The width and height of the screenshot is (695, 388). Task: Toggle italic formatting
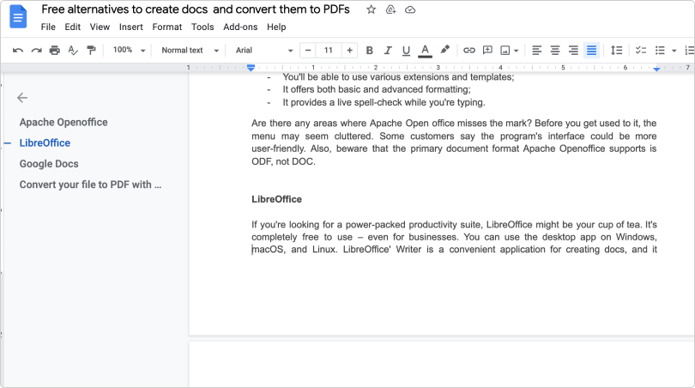pyautogui.click(x=388, y=51)
